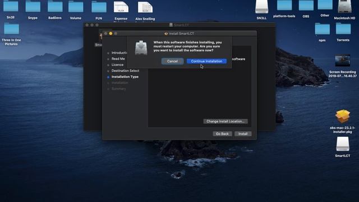
Task: Select the Alex Snelling spreadsheet file
Action: pyautogui.click(x=145, y=7)
